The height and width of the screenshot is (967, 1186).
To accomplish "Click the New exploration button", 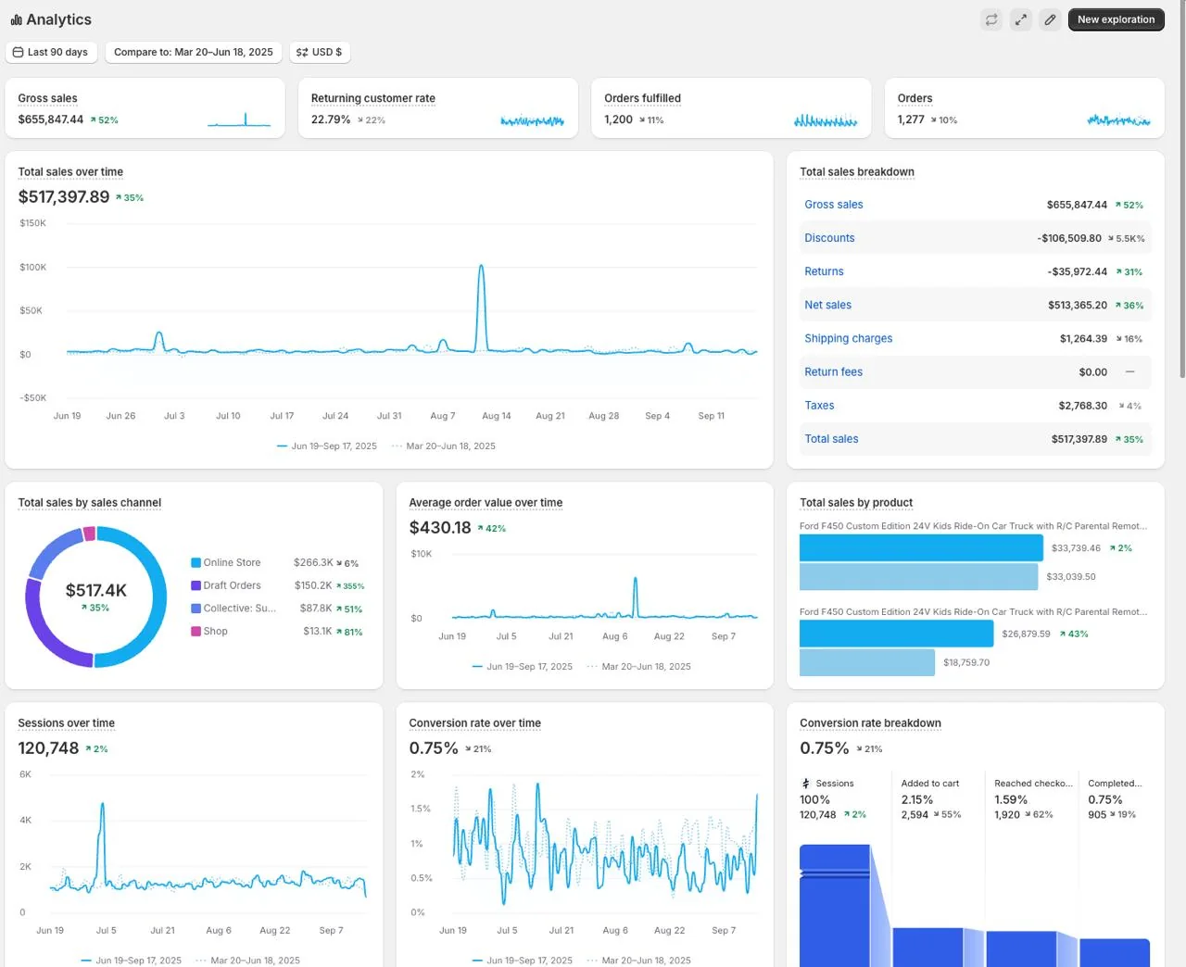I will click(1116, 19).
